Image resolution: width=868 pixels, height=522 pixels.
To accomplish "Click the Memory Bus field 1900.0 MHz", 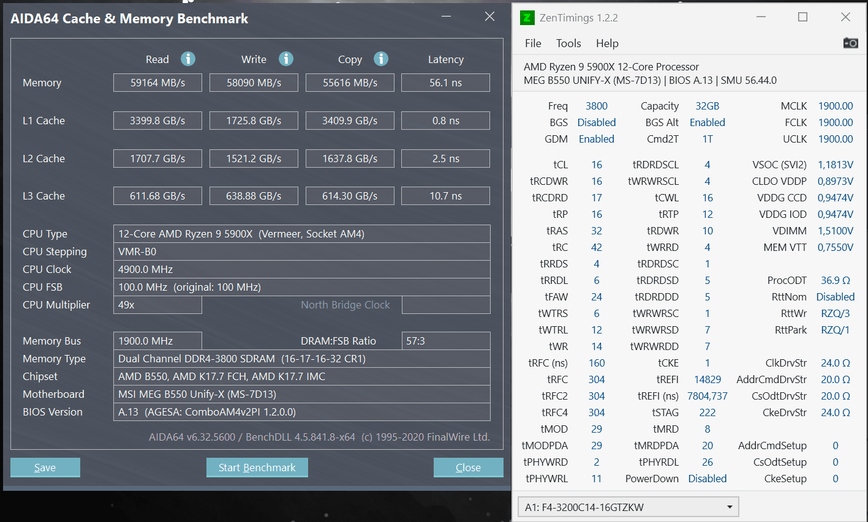I will click(157, 341).
